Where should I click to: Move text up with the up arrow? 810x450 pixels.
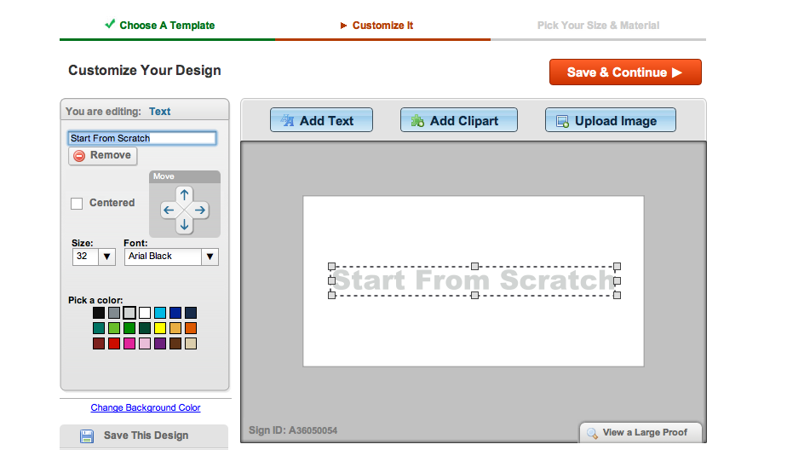pos(184,194)
